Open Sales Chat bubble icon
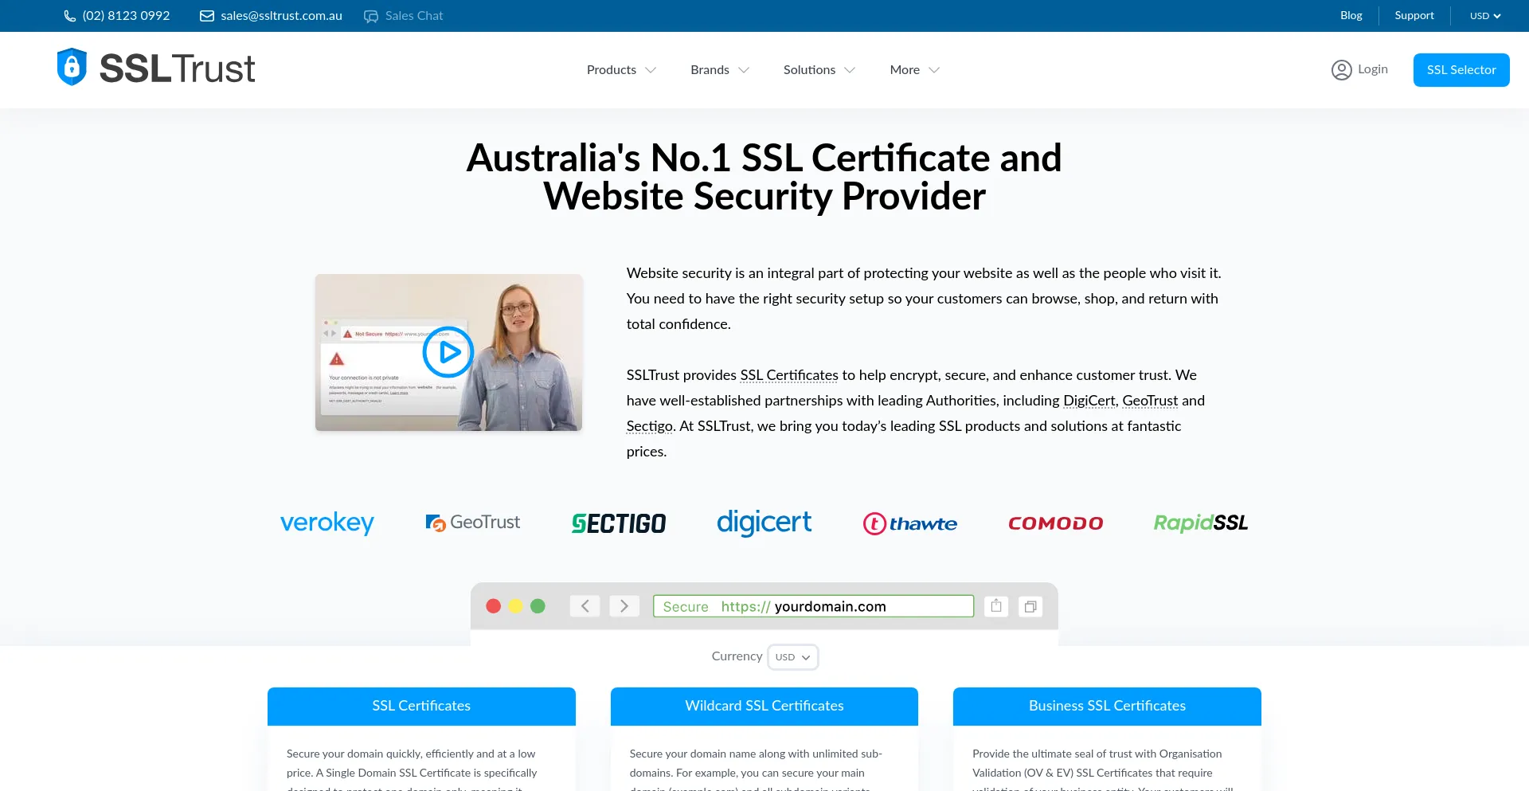 coord(371,16)
